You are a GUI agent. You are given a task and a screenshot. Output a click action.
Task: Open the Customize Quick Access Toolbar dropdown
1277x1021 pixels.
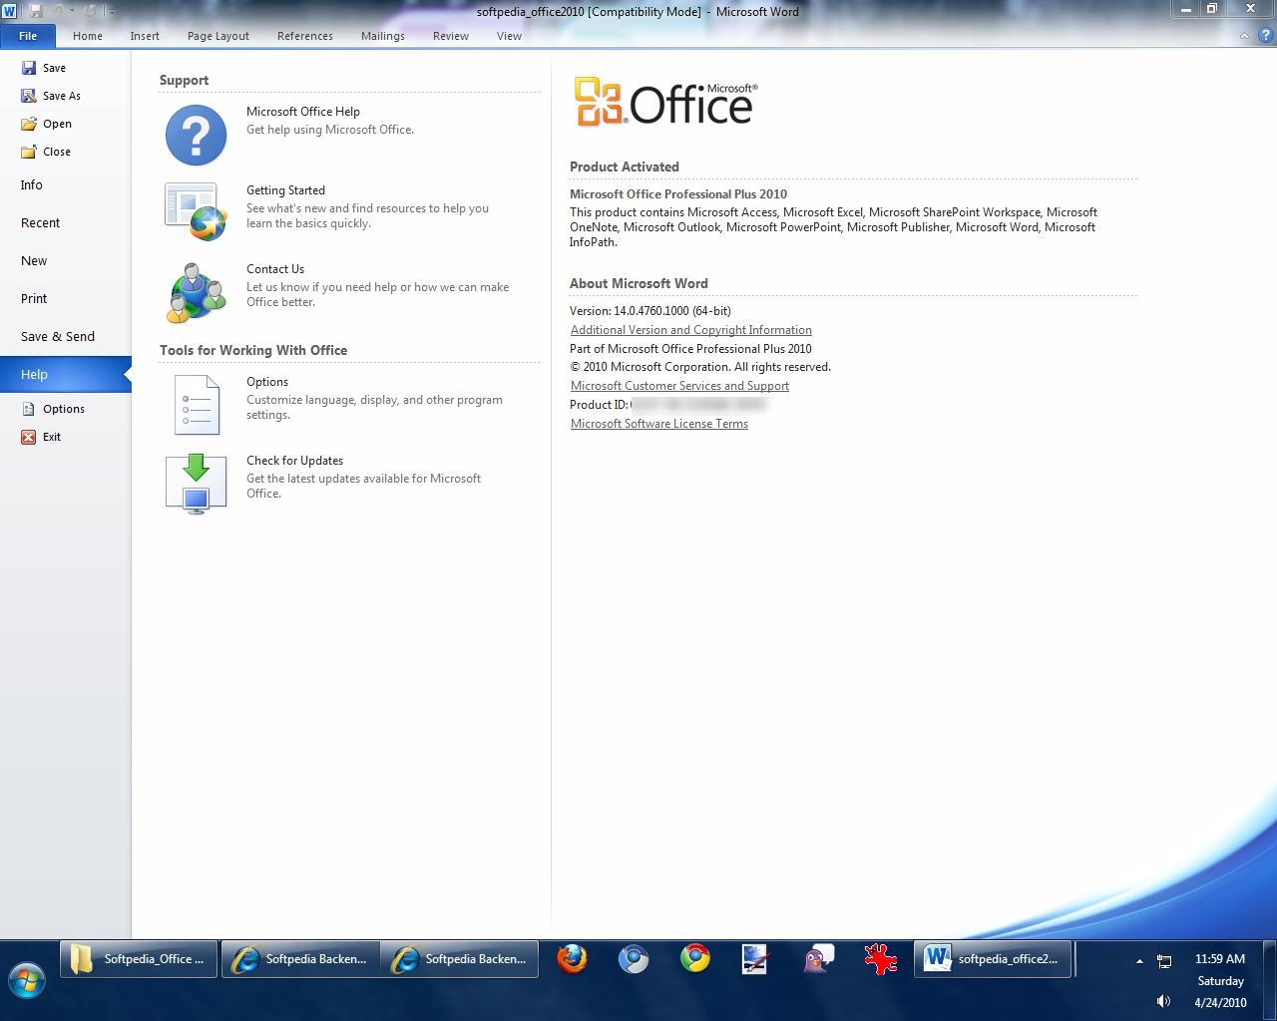[x=111, y=12]
